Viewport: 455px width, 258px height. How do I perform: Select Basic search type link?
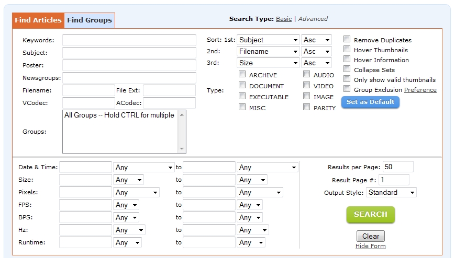[x=283, y=19]
